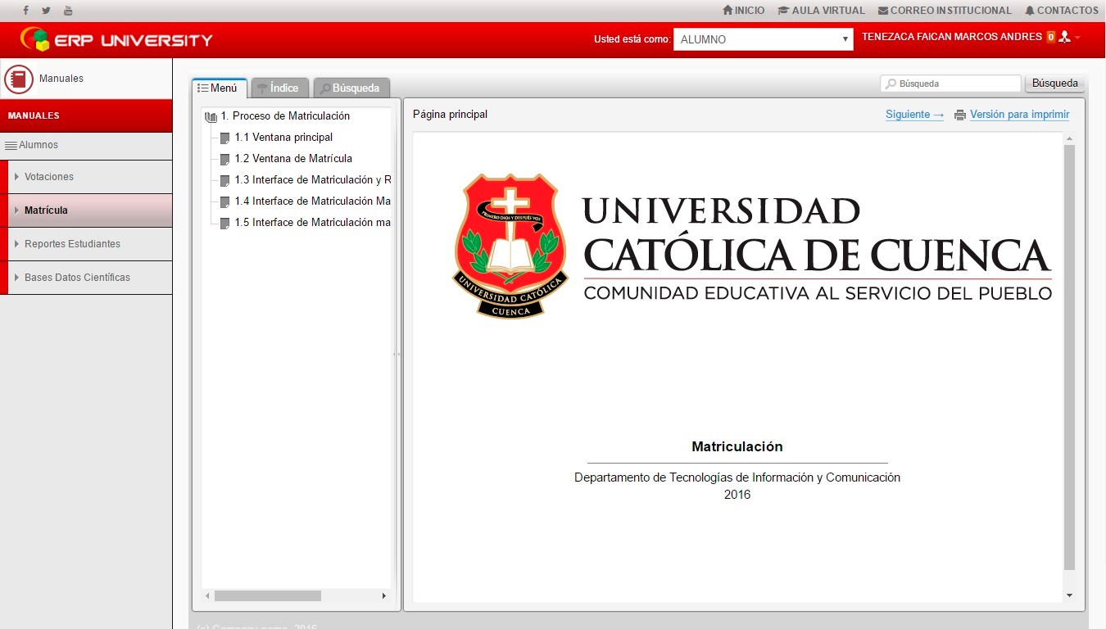Click the Siguiente link

coord(913,115)
